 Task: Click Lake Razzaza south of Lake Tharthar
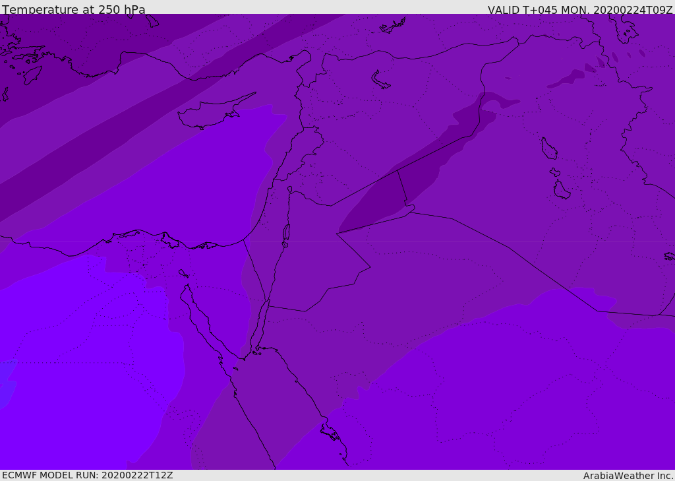point(561,191)
